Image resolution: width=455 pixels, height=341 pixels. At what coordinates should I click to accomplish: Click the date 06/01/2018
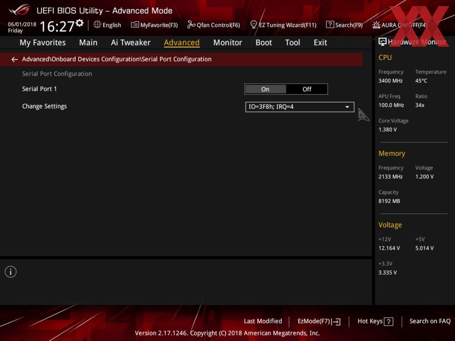pyautogui.click(x=22, y=24)
